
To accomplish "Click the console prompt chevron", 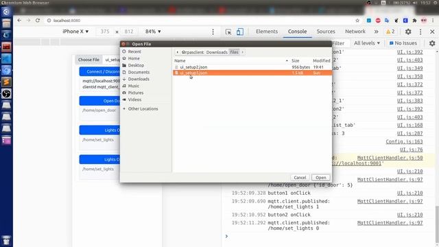I will click(226, 236).
